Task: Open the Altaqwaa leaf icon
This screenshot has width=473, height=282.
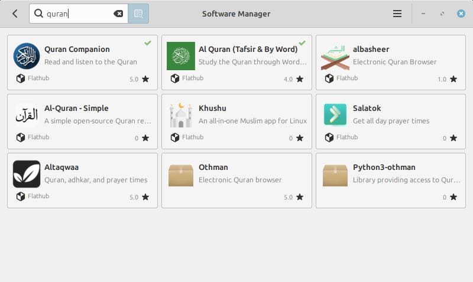Action: pos(27,174)
